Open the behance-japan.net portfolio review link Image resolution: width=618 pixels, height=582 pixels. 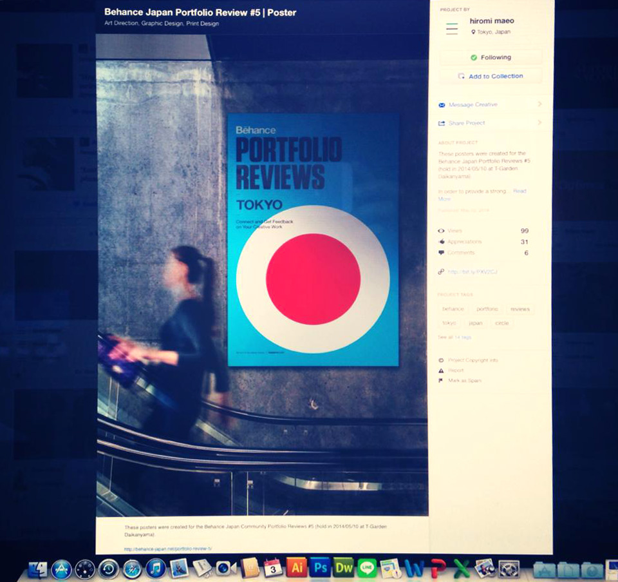tap(168, 549)
